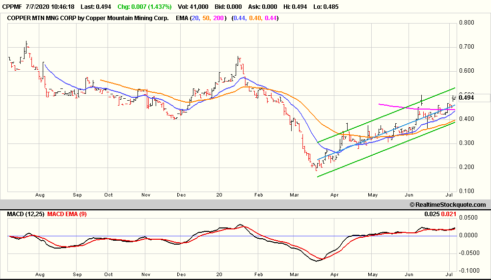The height and width of the screenshot is (280, 491).
Task: Click Apr on the price chart axis
Action: tap(334, 195)
